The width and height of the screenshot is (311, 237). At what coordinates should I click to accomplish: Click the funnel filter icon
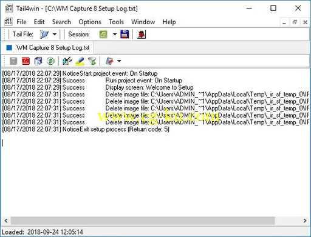pyautogui.click(x=92, y=61)
